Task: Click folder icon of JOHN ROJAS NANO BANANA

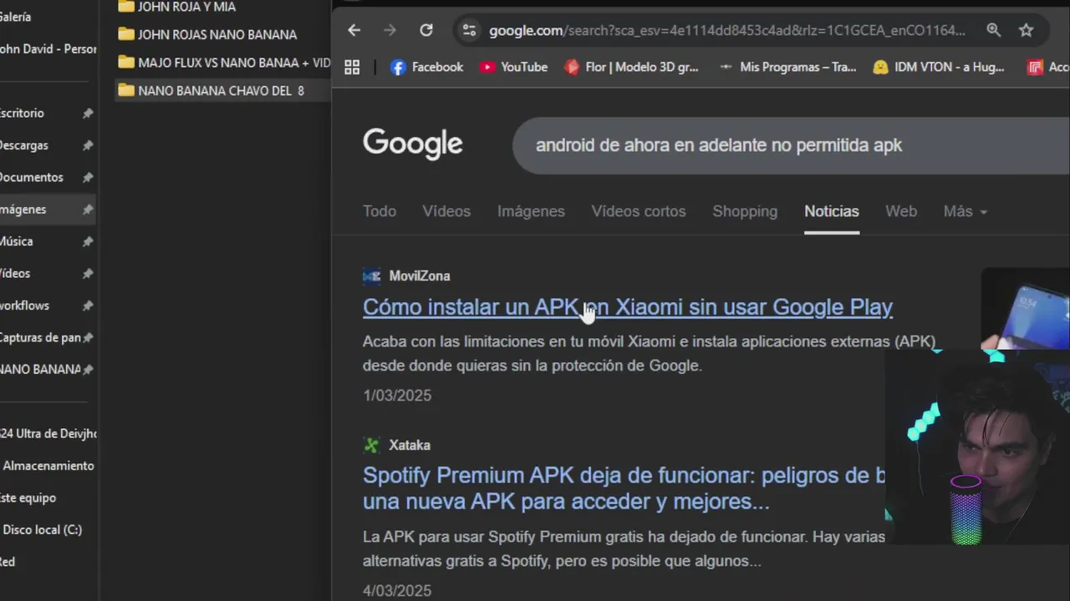Action: coord(126,34)
